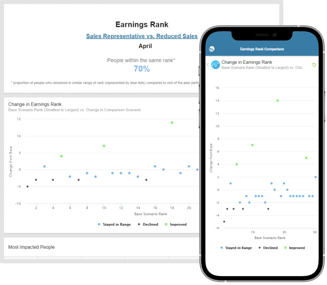The width and height of the screenshot is (327, 285).
Task: Tap the blue chart icon on phone
Action: coord(216,65)
